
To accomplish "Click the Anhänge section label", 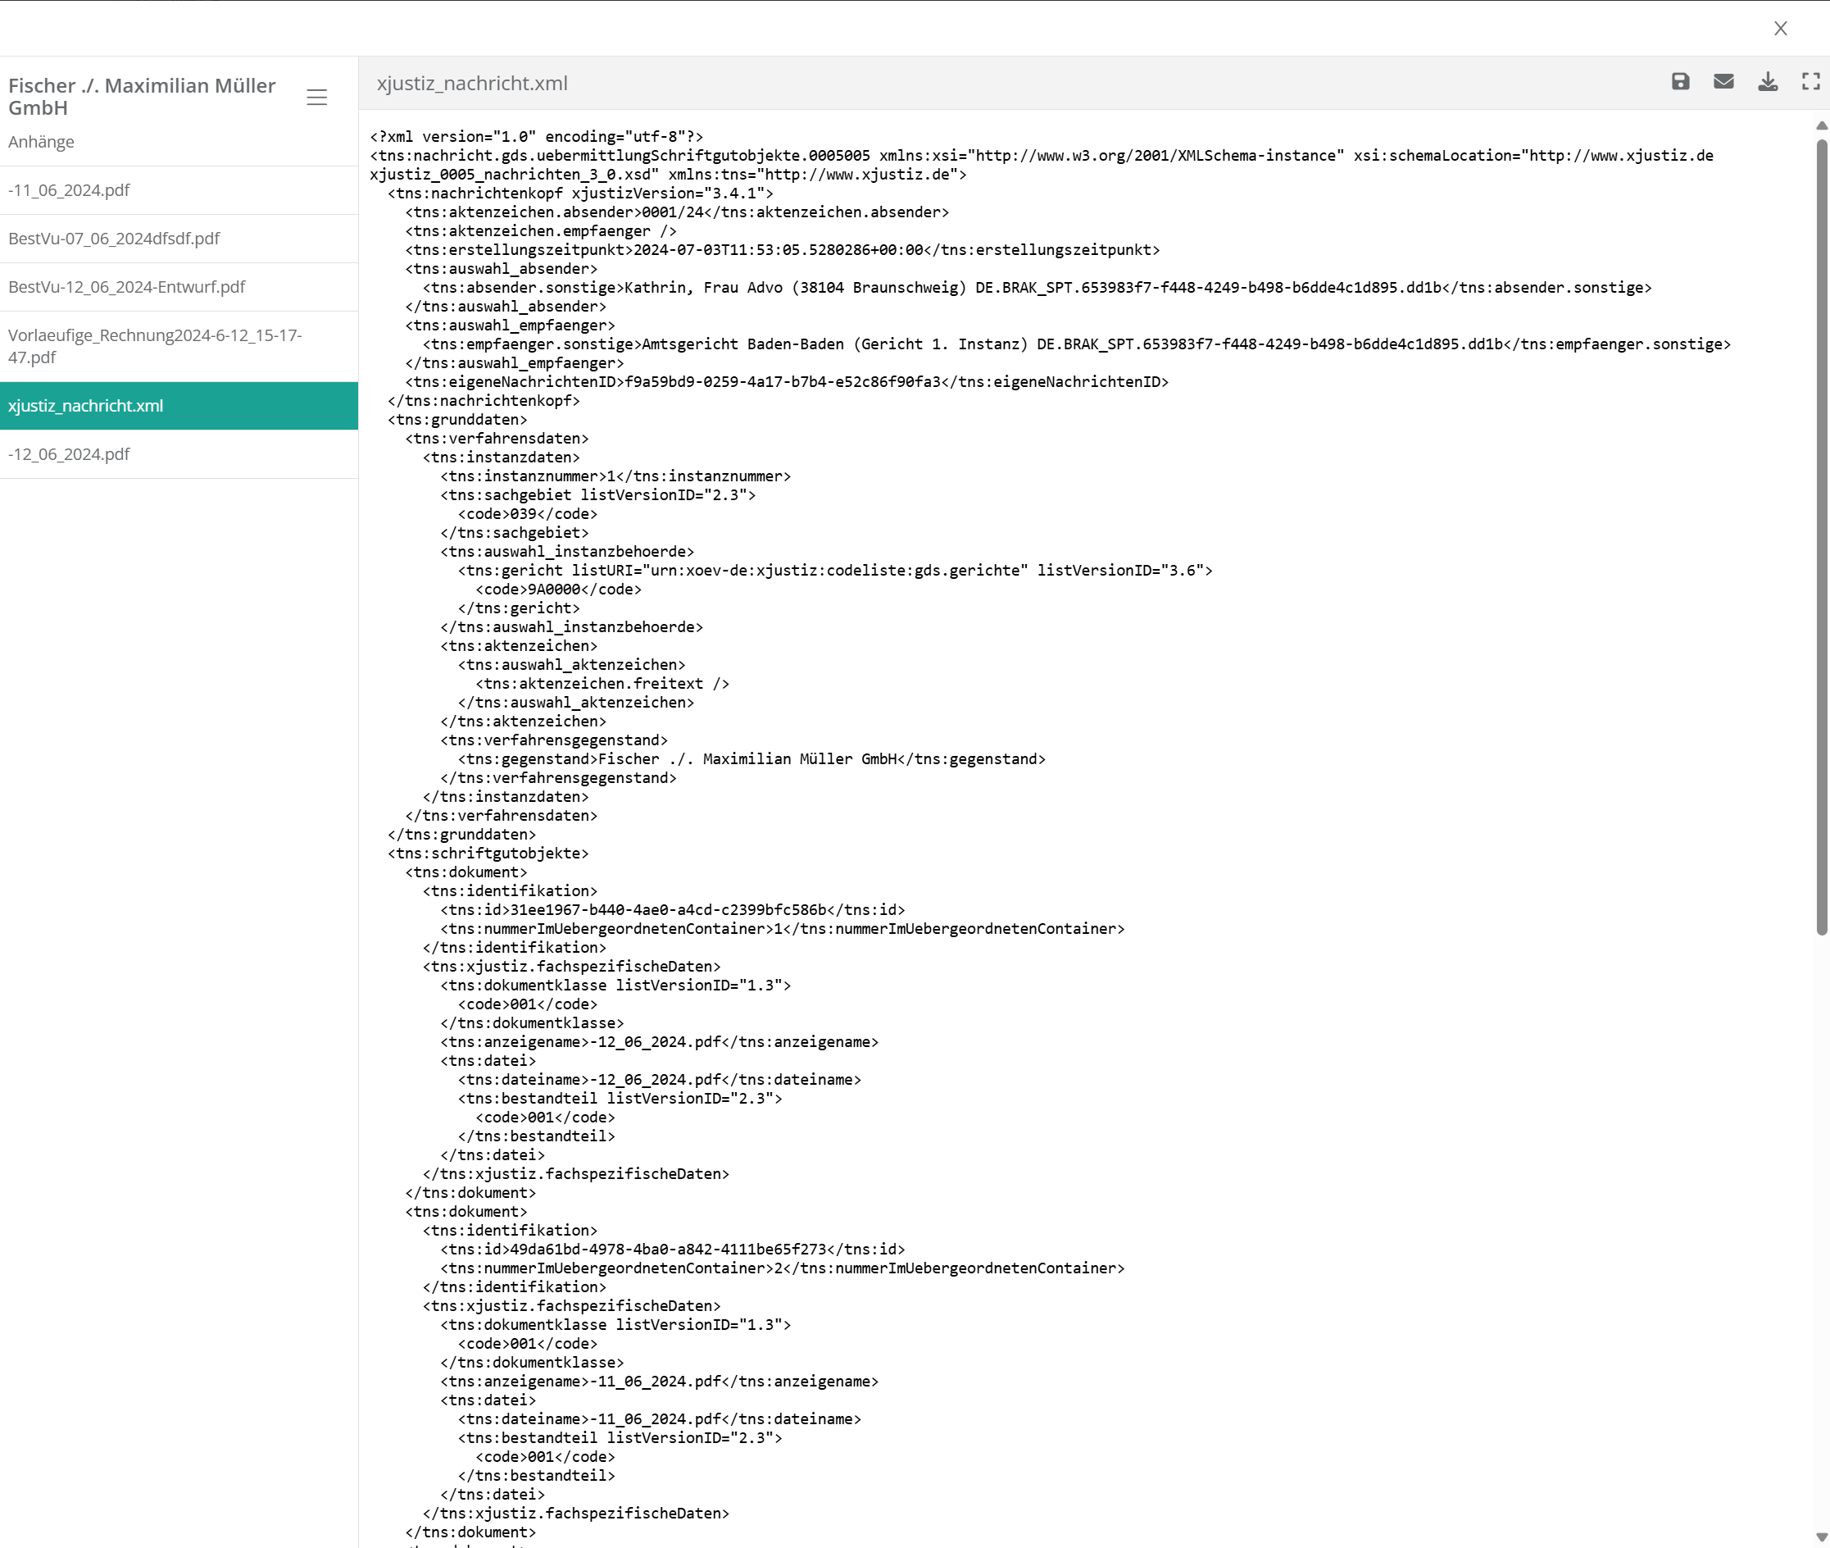I will (41, 142).
